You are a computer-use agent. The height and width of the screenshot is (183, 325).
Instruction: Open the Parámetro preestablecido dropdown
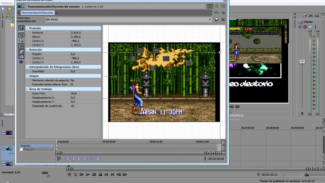[210, 19]
